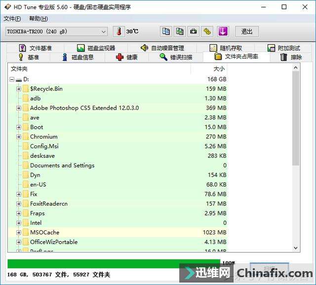Click the thermometer temperature icon
Viewport: 316px width, 285px height.
(x=118, y=32)
